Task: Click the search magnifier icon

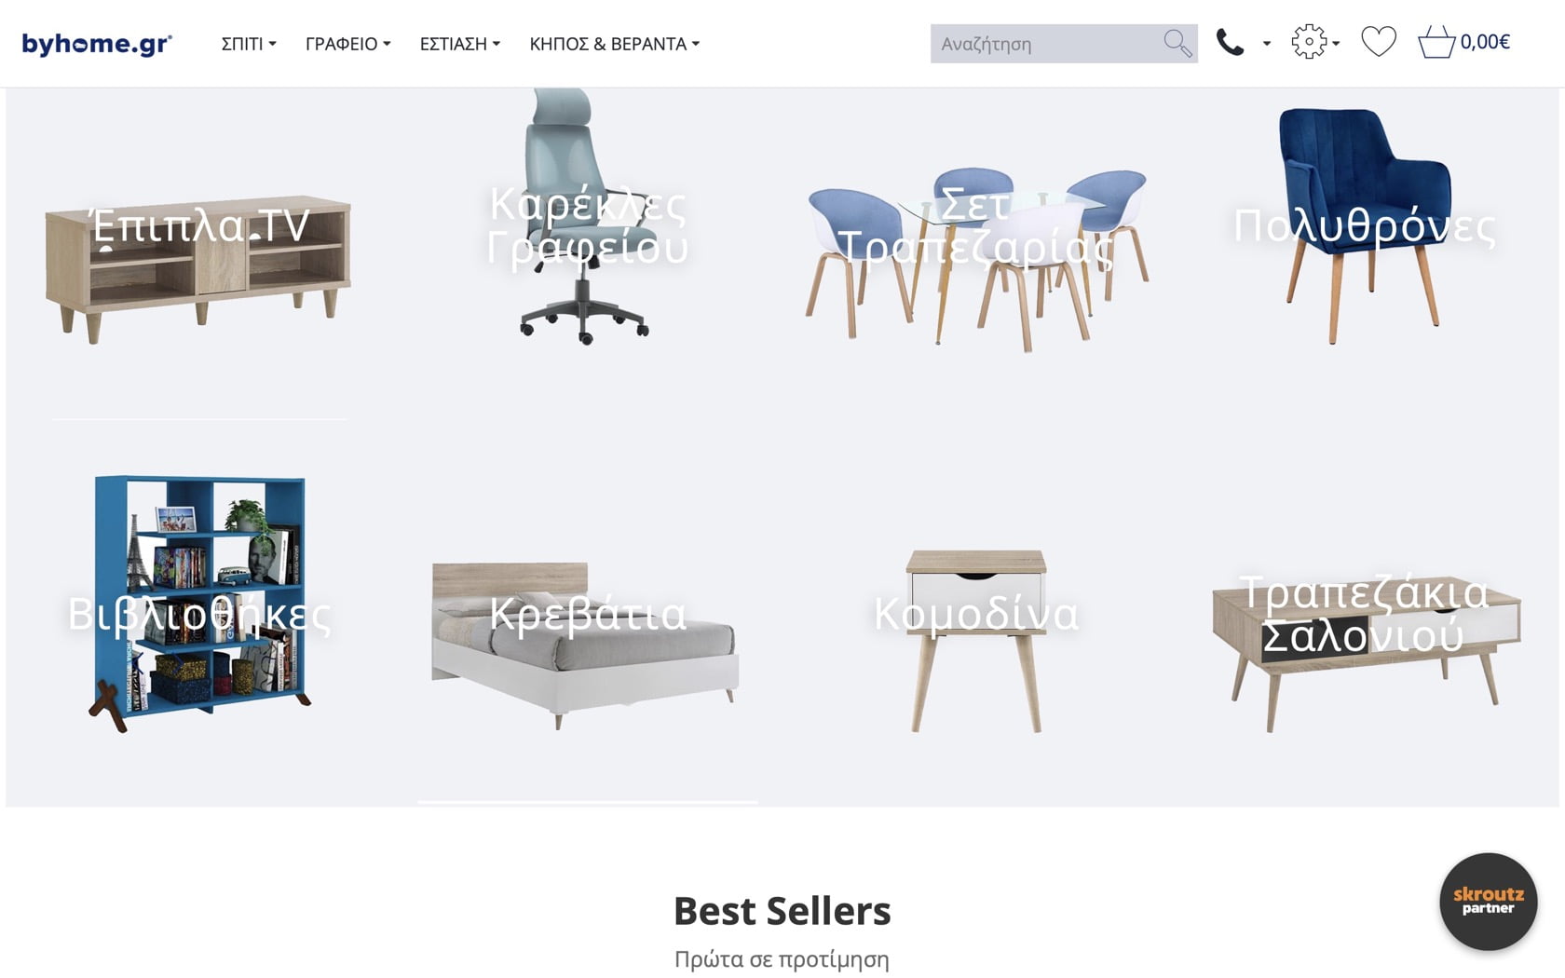Action: pos(1177,44)
